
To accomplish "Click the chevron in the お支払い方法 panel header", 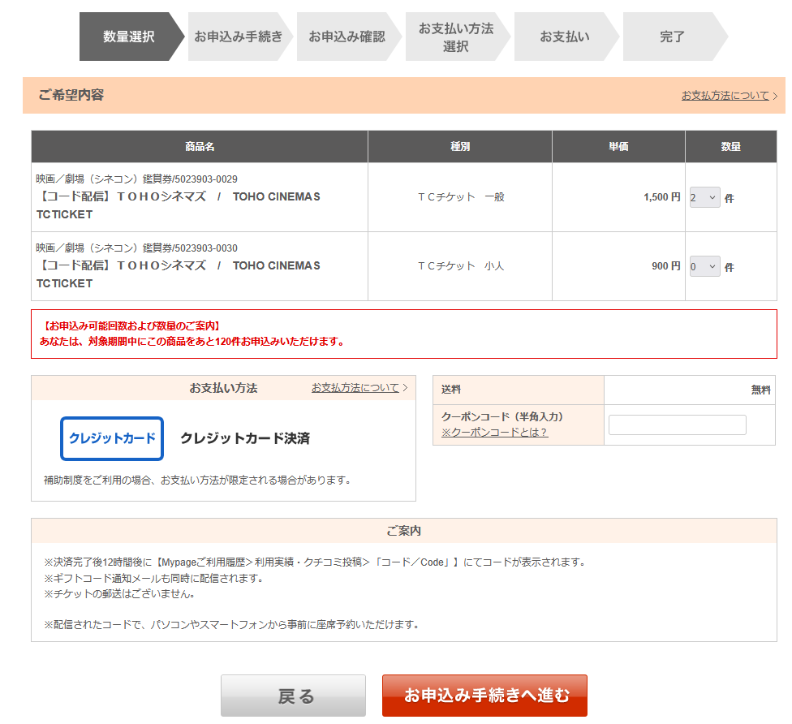I will click(x=405, y=388).
